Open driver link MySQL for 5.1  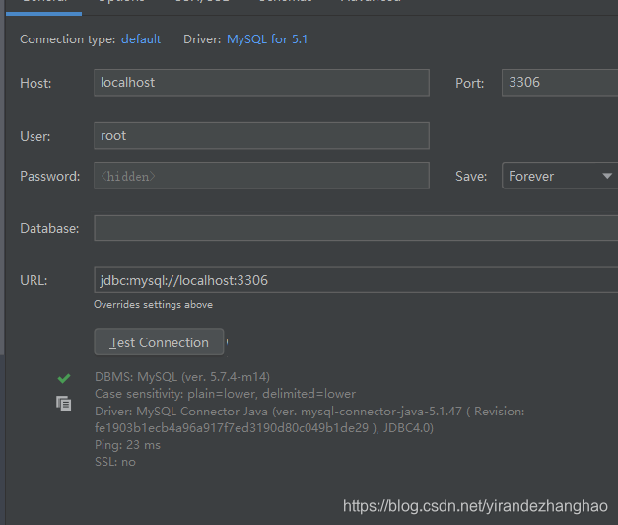[x=267, y=39]
